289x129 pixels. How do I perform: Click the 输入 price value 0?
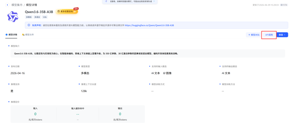coord(35,114)
